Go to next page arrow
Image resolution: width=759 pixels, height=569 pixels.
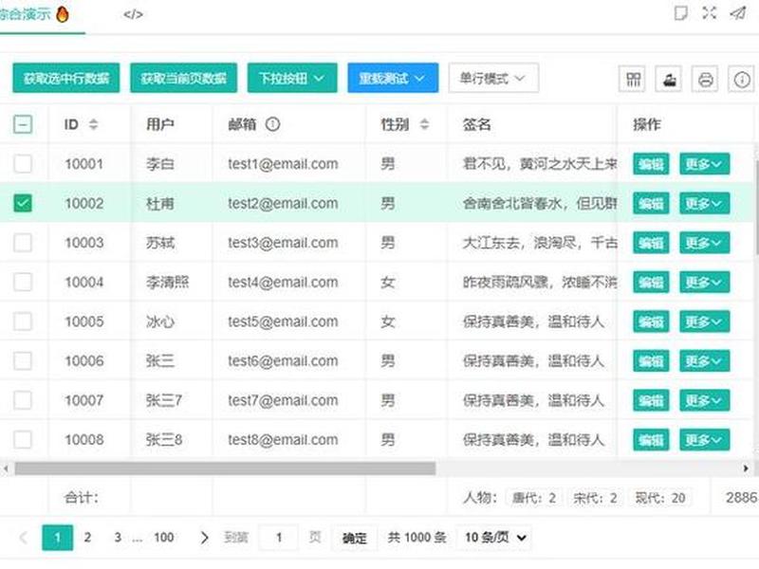(204, 538)
